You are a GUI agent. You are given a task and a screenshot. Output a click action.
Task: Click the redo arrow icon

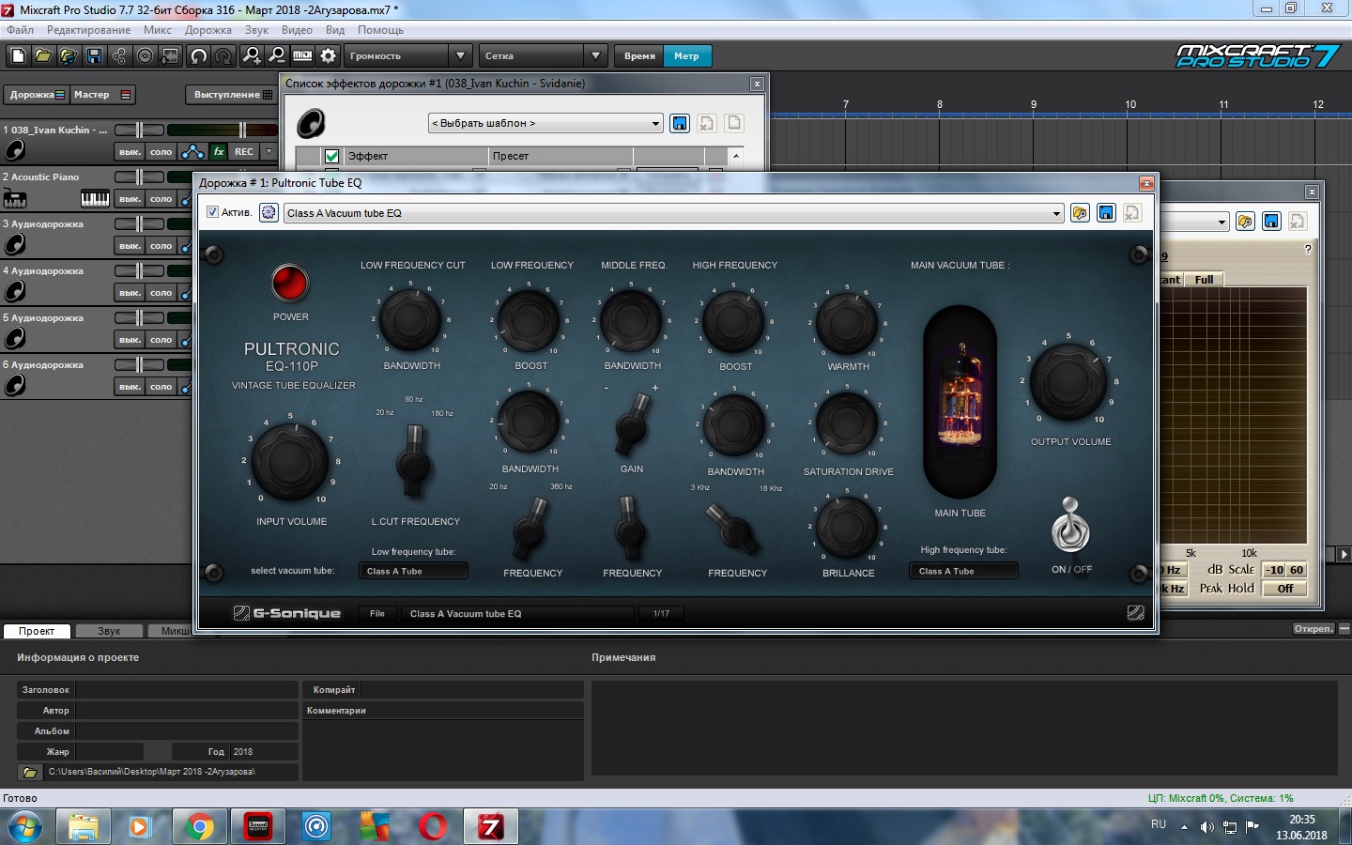[x=223, y=56]
